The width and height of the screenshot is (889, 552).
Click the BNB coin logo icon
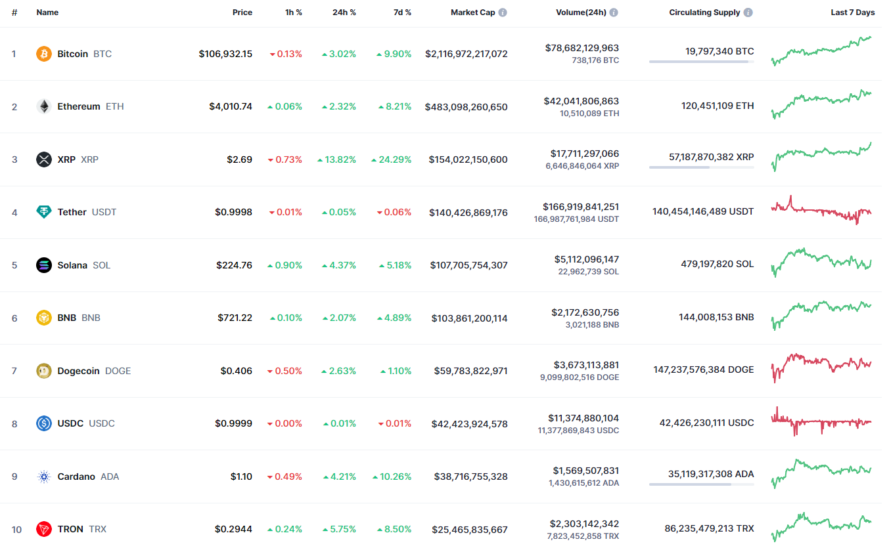pyautogui.click(x=44, y=318)
